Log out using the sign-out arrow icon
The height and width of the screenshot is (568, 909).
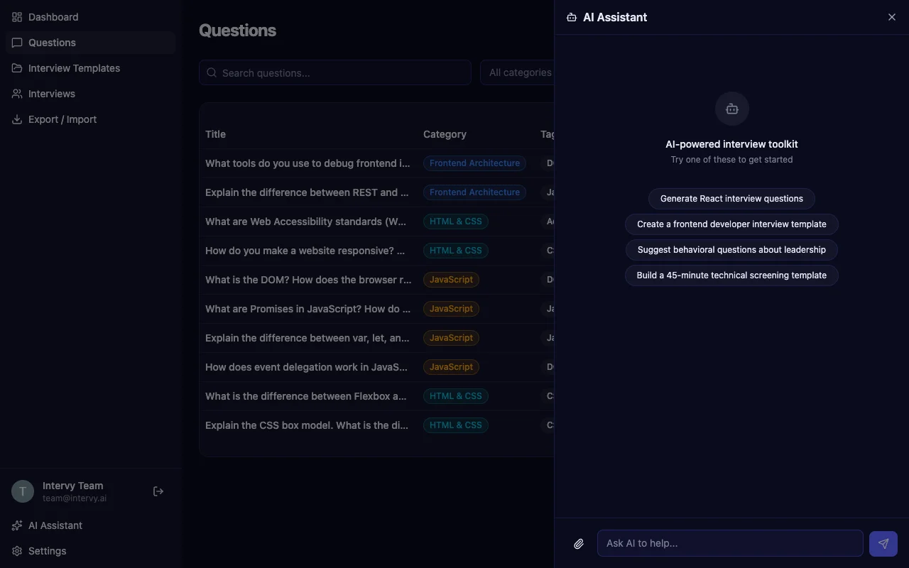(158, 491)
